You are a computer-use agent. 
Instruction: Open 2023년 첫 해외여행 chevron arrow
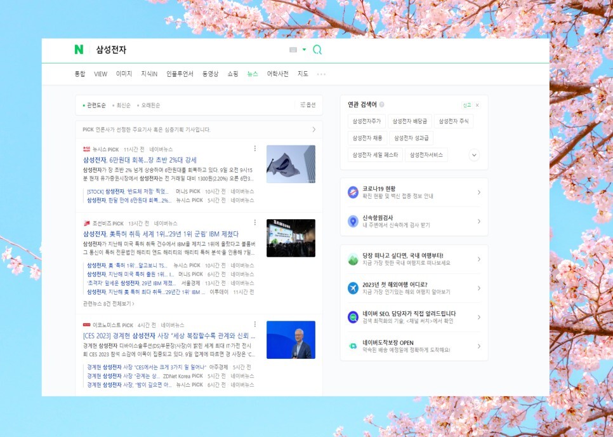point(479,288)
